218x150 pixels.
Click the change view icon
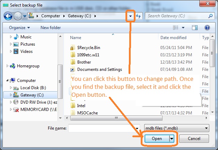(176, 27)
